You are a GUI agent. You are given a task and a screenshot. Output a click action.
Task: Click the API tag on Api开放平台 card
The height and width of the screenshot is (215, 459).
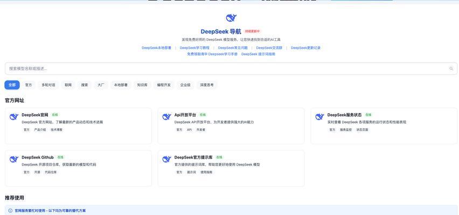pyautogui.click(x=190, y=130)
